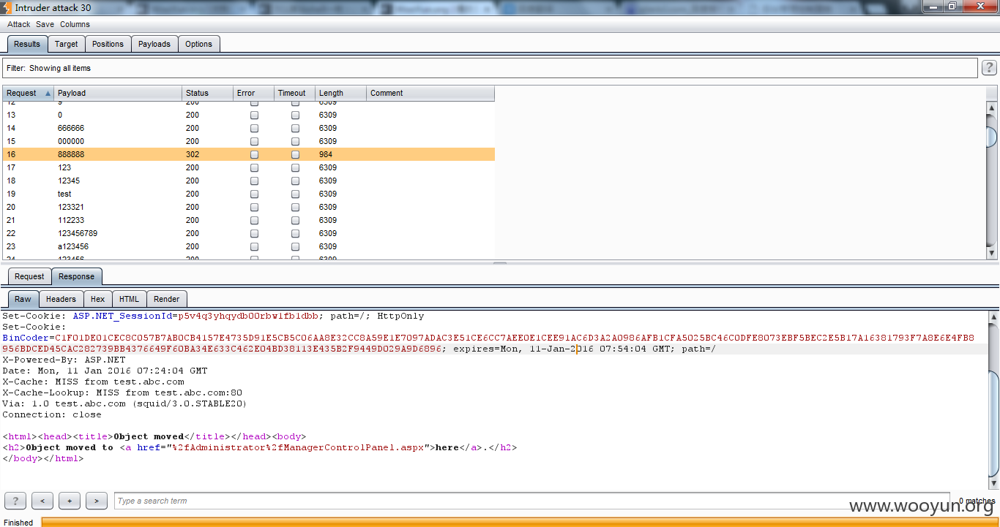
Task: Click the pane divider handle between table and response
Action: click(500, 263)
